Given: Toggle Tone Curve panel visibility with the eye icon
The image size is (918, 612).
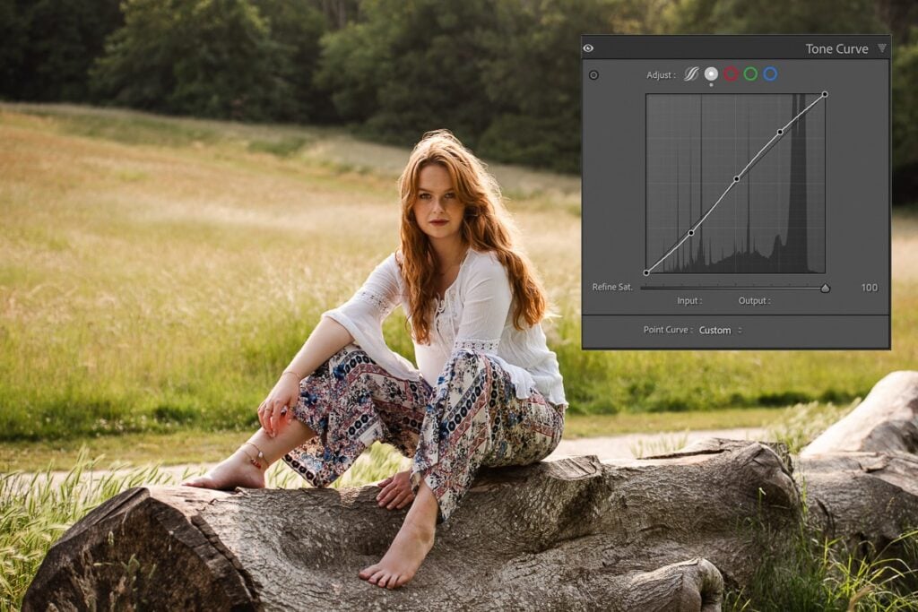Looking at the screenshot, I should [587, 48].
